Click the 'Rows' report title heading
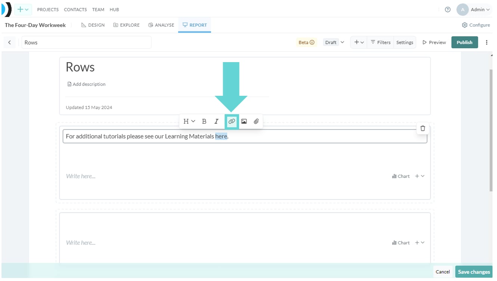This screenshot has width=497, height=281. click(x=80, y=67)
